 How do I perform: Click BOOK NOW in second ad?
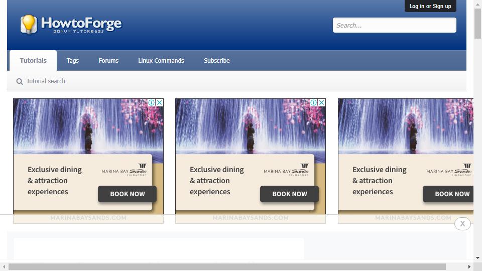(x=289, y=194)
